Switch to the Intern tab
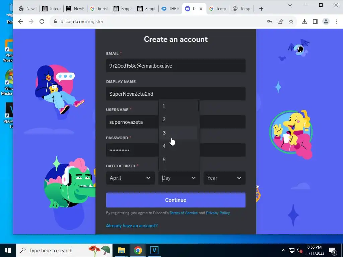343x257 pixels. pos(52,9)
